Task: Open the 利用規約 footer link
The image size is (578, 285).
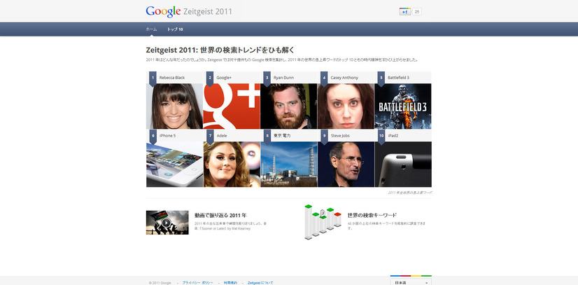Action: click(230, 283)
